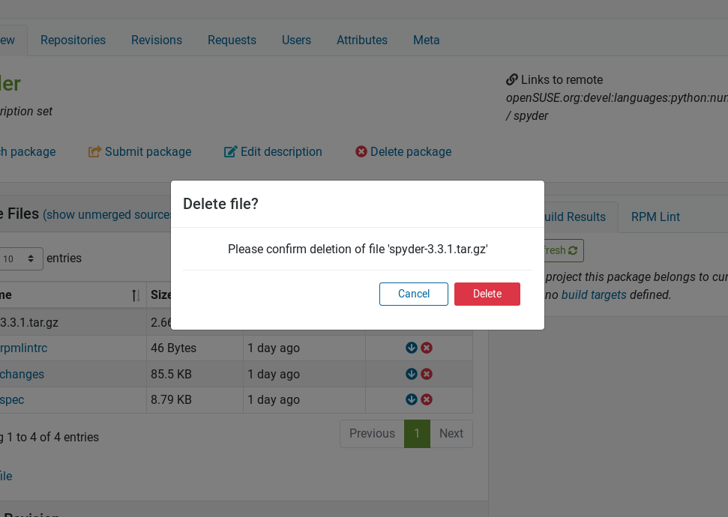Confirm deletion of spyder-3.3.1.tar.gz
Image resolution: width=728 pixels, height=517 pixels.
[x=487, y=294]
